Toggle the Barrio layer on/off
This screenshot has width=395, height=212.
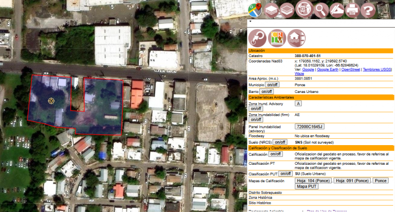pos(266,91)
